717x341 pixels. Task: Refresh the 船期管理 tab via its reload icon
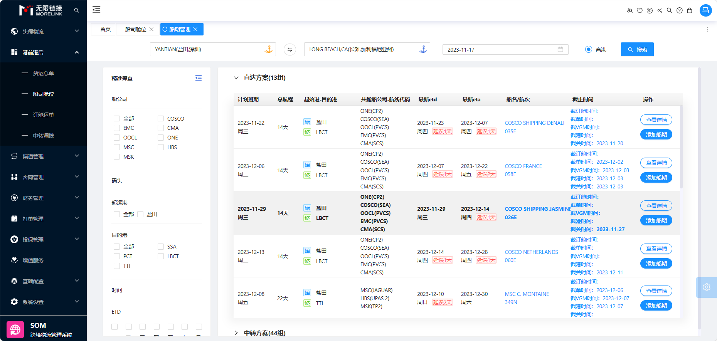(165, 29)
